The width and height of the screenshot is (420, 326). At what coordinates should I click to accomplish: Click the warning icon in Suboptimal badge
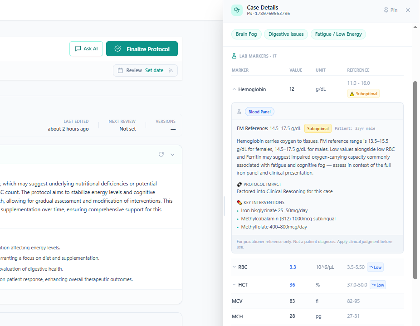point(352,94)
